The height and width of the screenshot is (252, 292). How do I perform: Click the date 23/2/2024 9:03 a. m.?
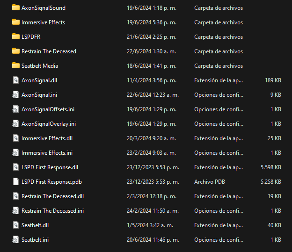click(152, 153)
